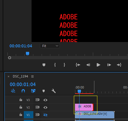128x121 pixels.
Task: Select the V2 track target
Action: click(x=28, y=107)
